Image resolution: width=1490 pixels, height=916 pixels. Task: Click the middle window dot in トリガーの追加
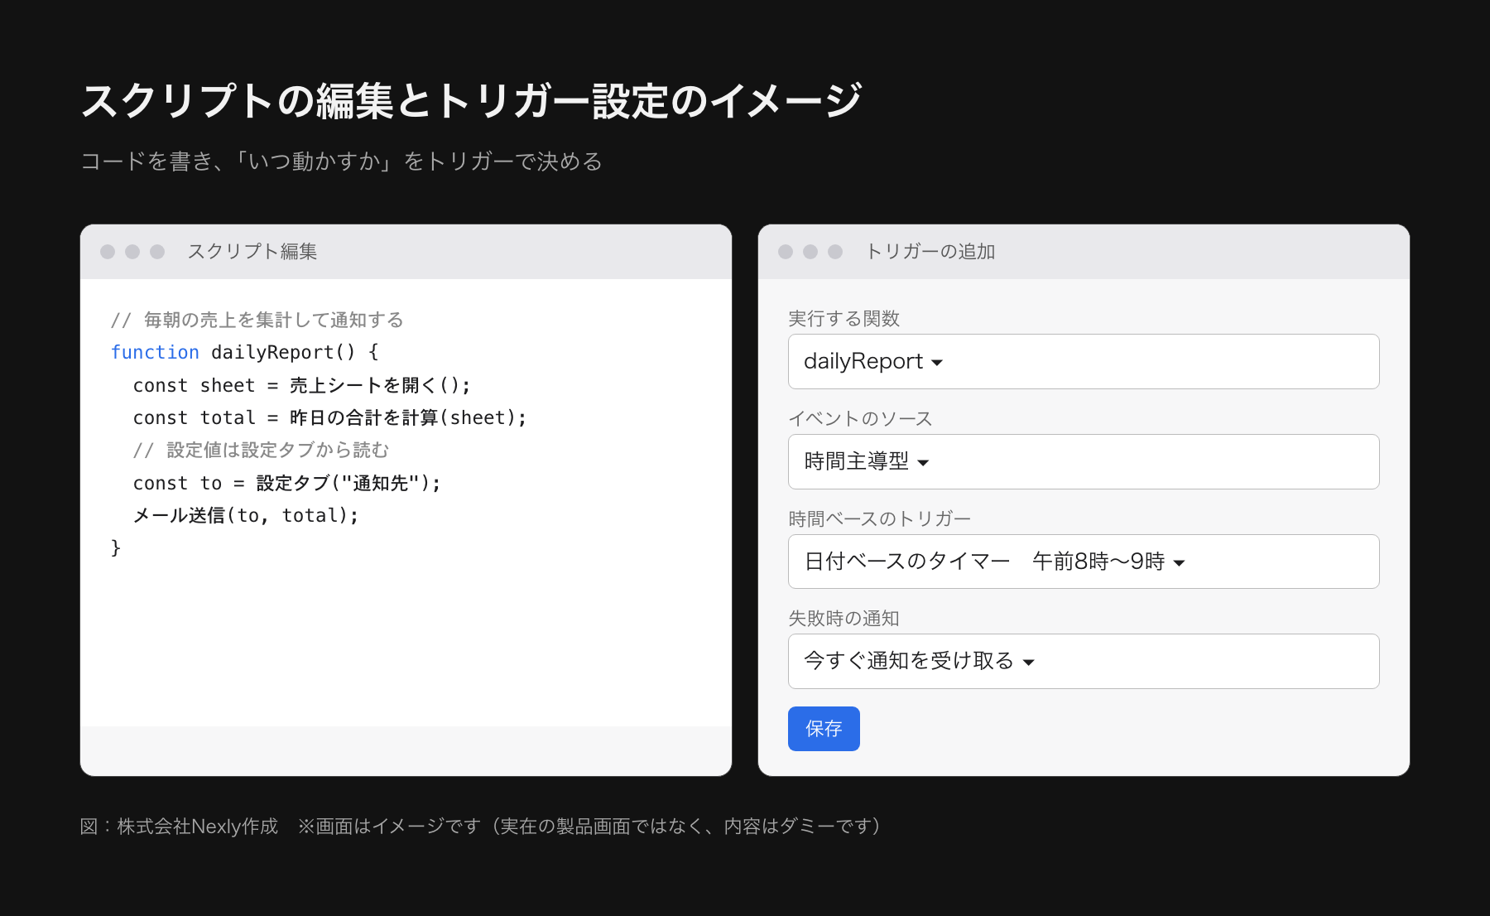(810, 251)
